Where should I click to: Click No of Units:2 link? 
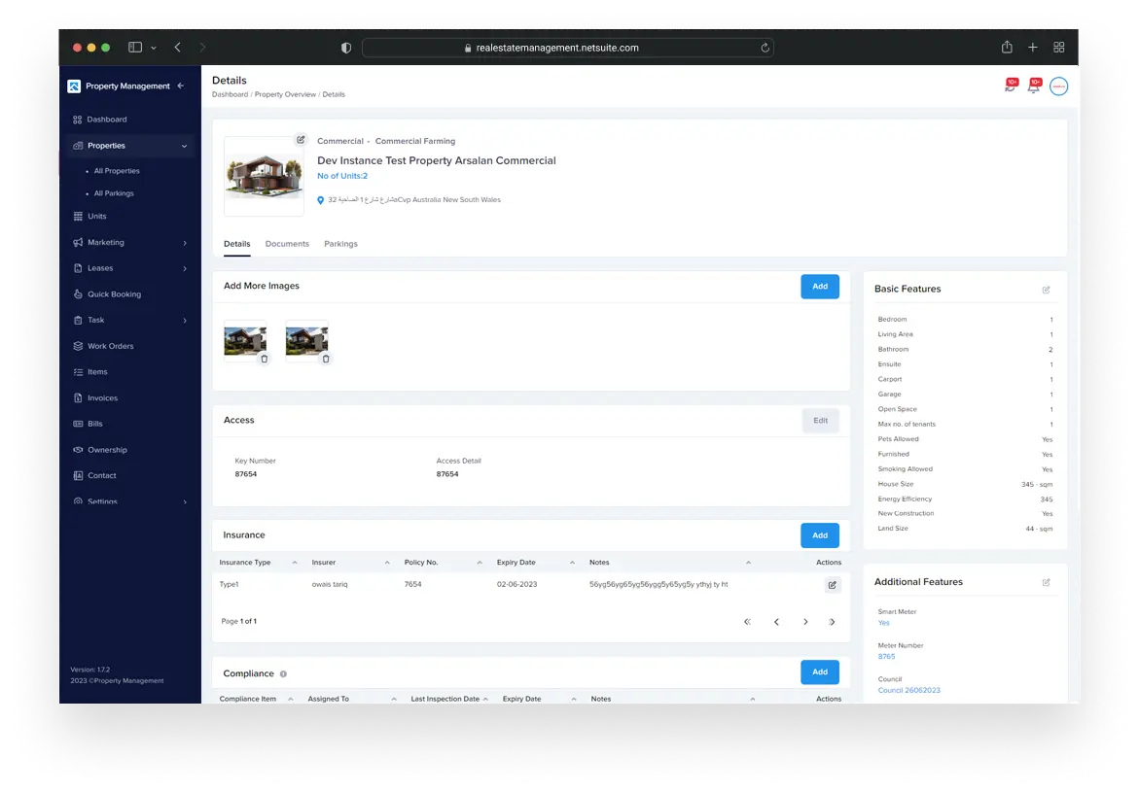[342, 176]
